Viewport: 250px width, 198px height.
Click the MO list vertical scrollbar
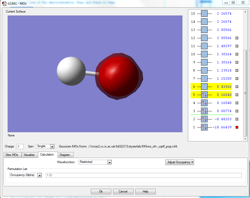click(245, 93)
